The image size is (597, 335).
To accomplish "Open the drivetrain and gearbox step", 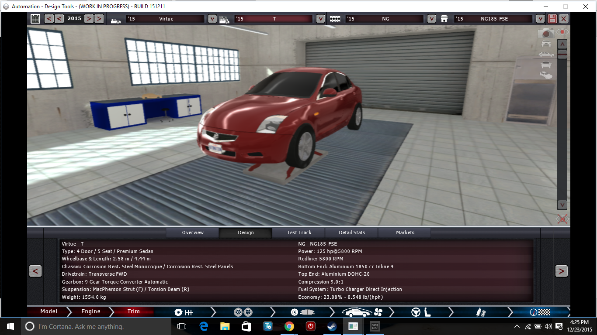I will point(184,312).
